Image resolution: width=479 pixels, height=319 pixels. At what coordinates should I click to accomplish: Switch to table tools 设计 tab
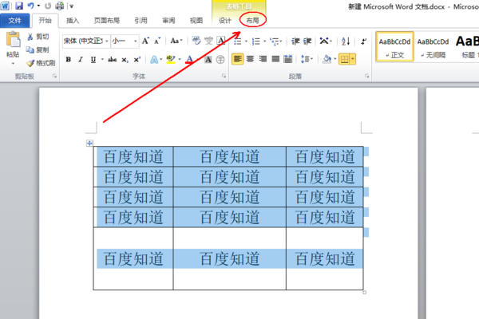pos(225,21)
